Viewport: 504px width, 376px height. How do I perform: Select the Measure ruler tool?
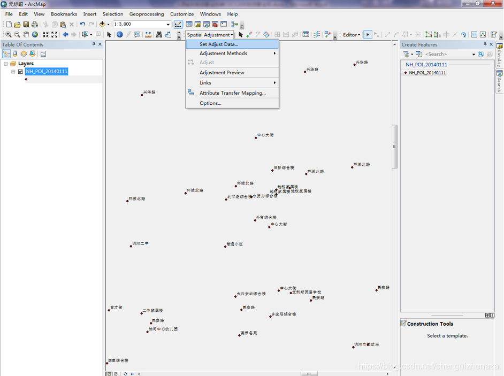148,34
